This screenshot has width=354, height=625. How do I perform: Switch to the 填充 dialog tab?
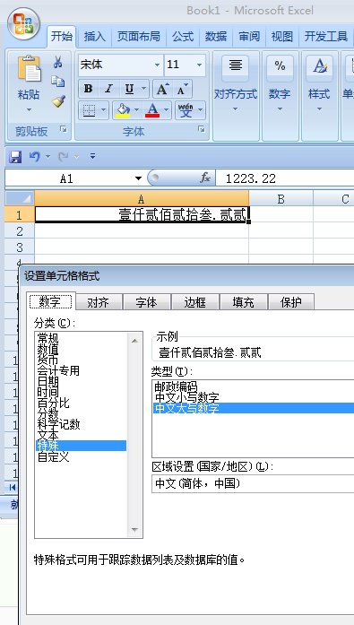tap(243, 302)
